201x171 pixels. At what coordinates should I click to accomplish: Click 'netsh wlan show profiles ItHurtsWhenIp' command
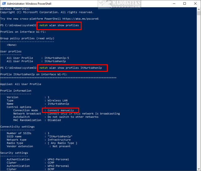71,68
